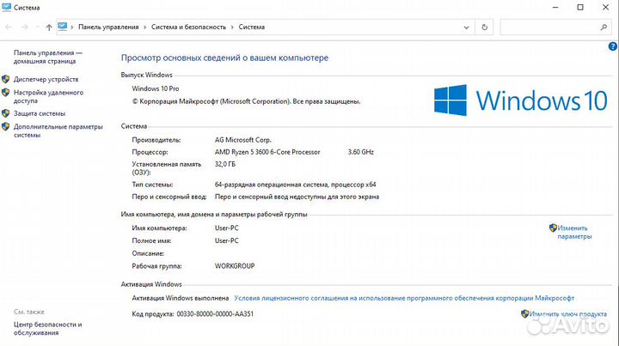Select 'Система' breadcrumb in address bar
This screenshot has width=619, height=346.
(251, 27)
